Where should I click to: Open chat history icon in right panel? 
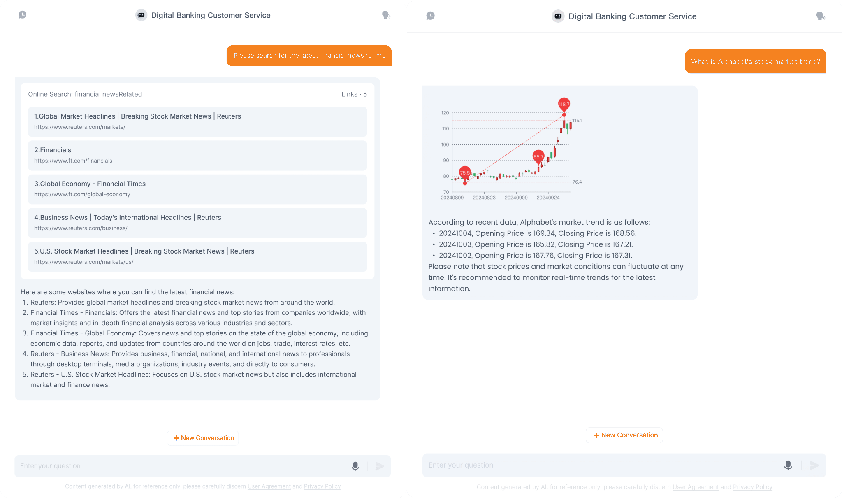430,16
